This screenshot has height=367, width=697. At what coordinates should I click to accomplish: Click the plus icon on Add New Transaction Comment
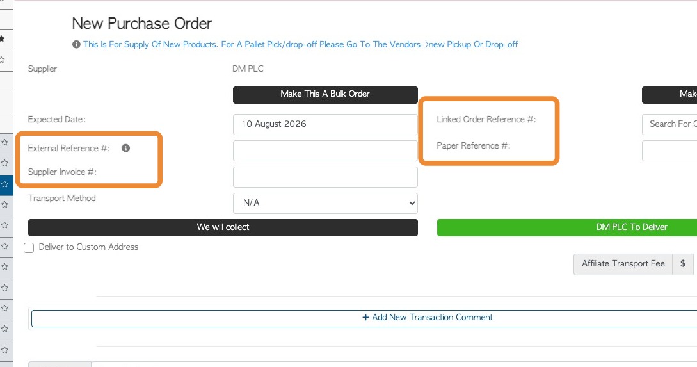[x=365, y=317]
